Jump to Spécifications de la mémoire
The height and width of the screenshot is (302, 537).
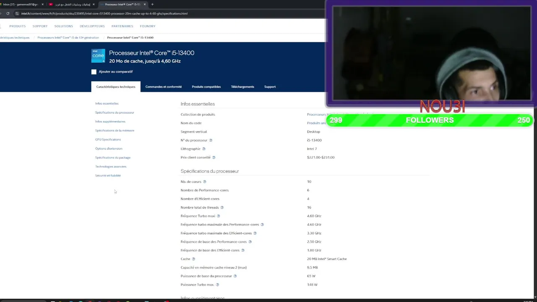tap(115, 130)
